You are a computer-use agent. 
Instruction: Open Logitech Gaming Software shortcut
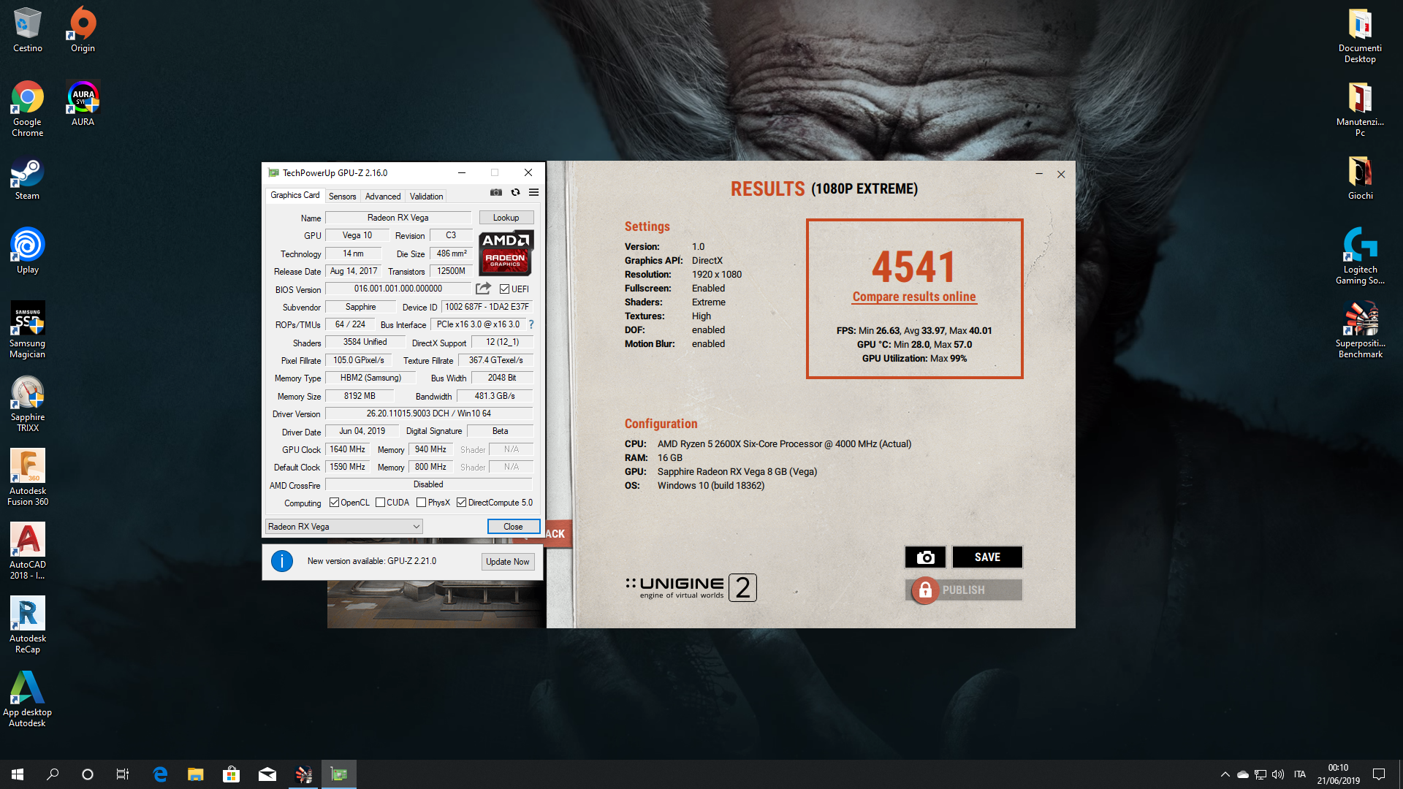[x=1360, y=256]
